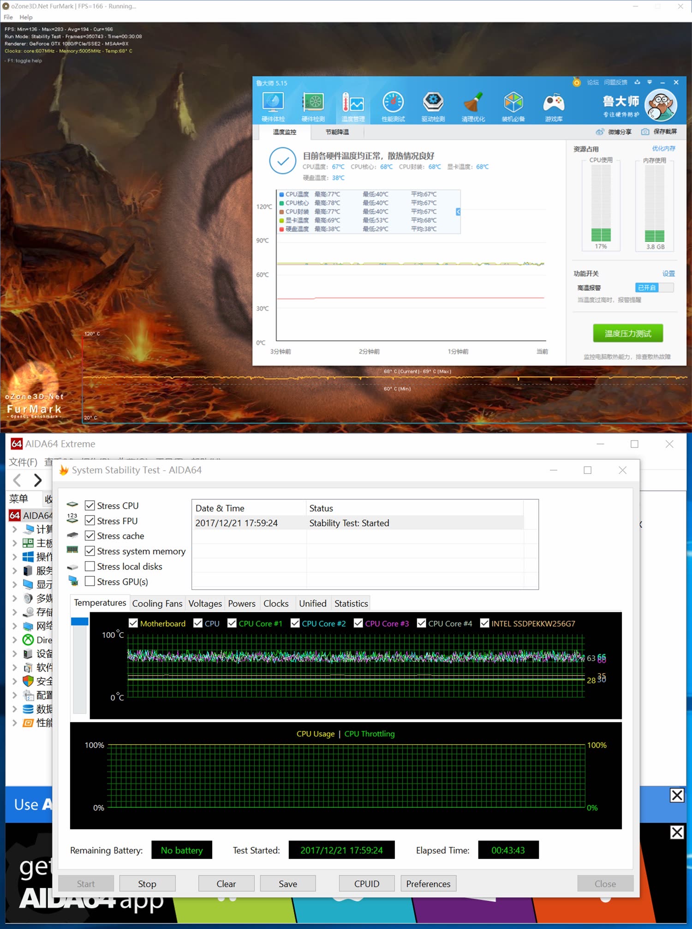Screen dimensions: 692x929
Task: Open 硬件体检 hardware checkup icon
Action: [x=273, y=106]
